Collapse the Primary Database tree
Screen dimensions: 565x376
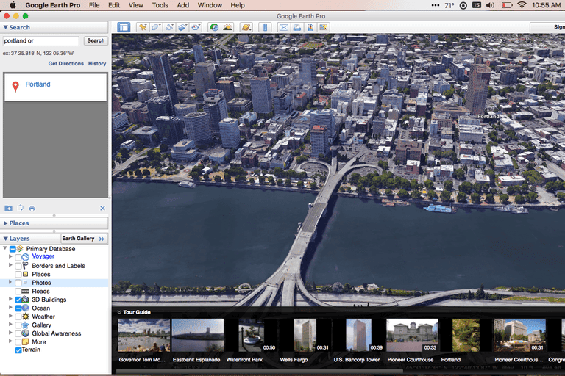coord(5,248)
